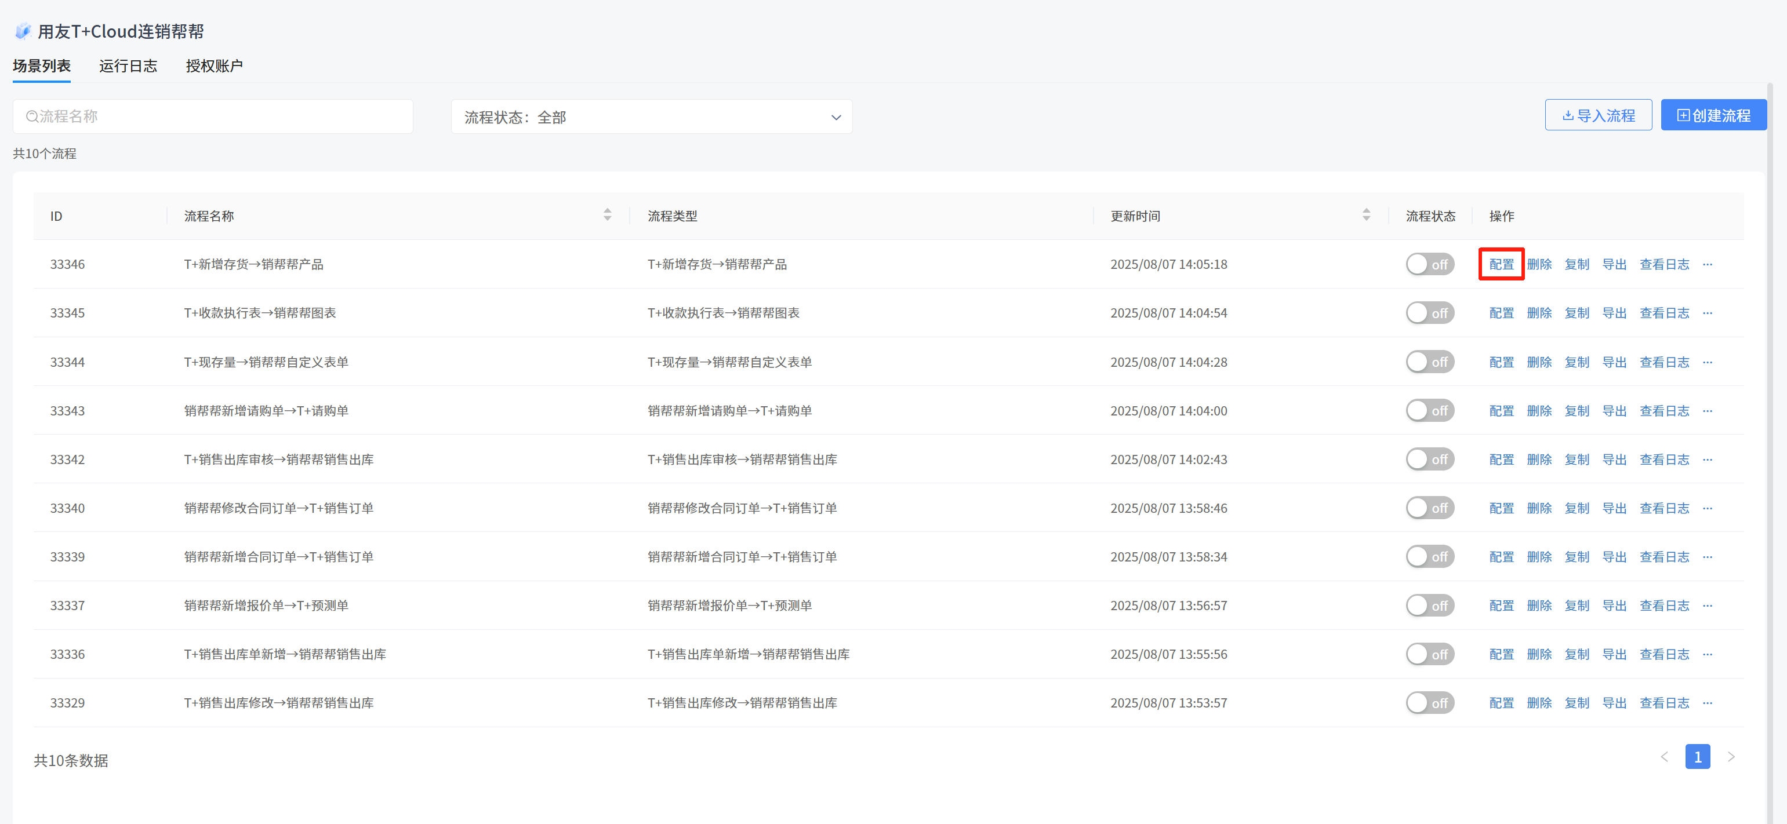Enable flow 33339 status toggle
This screenshot has width=1787, height=824.
click(x=1430, y=556)
